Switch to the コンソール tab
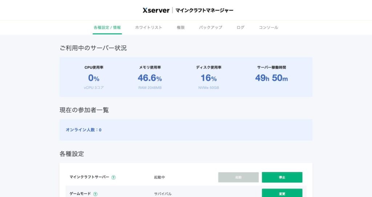372x197 pixels. pos(268,28)
